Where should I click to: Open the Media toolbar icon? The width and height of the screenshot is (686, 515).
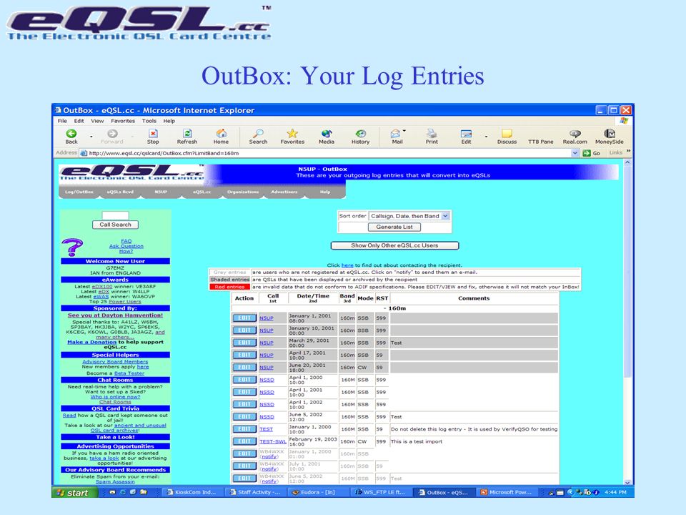pos(327,134)
